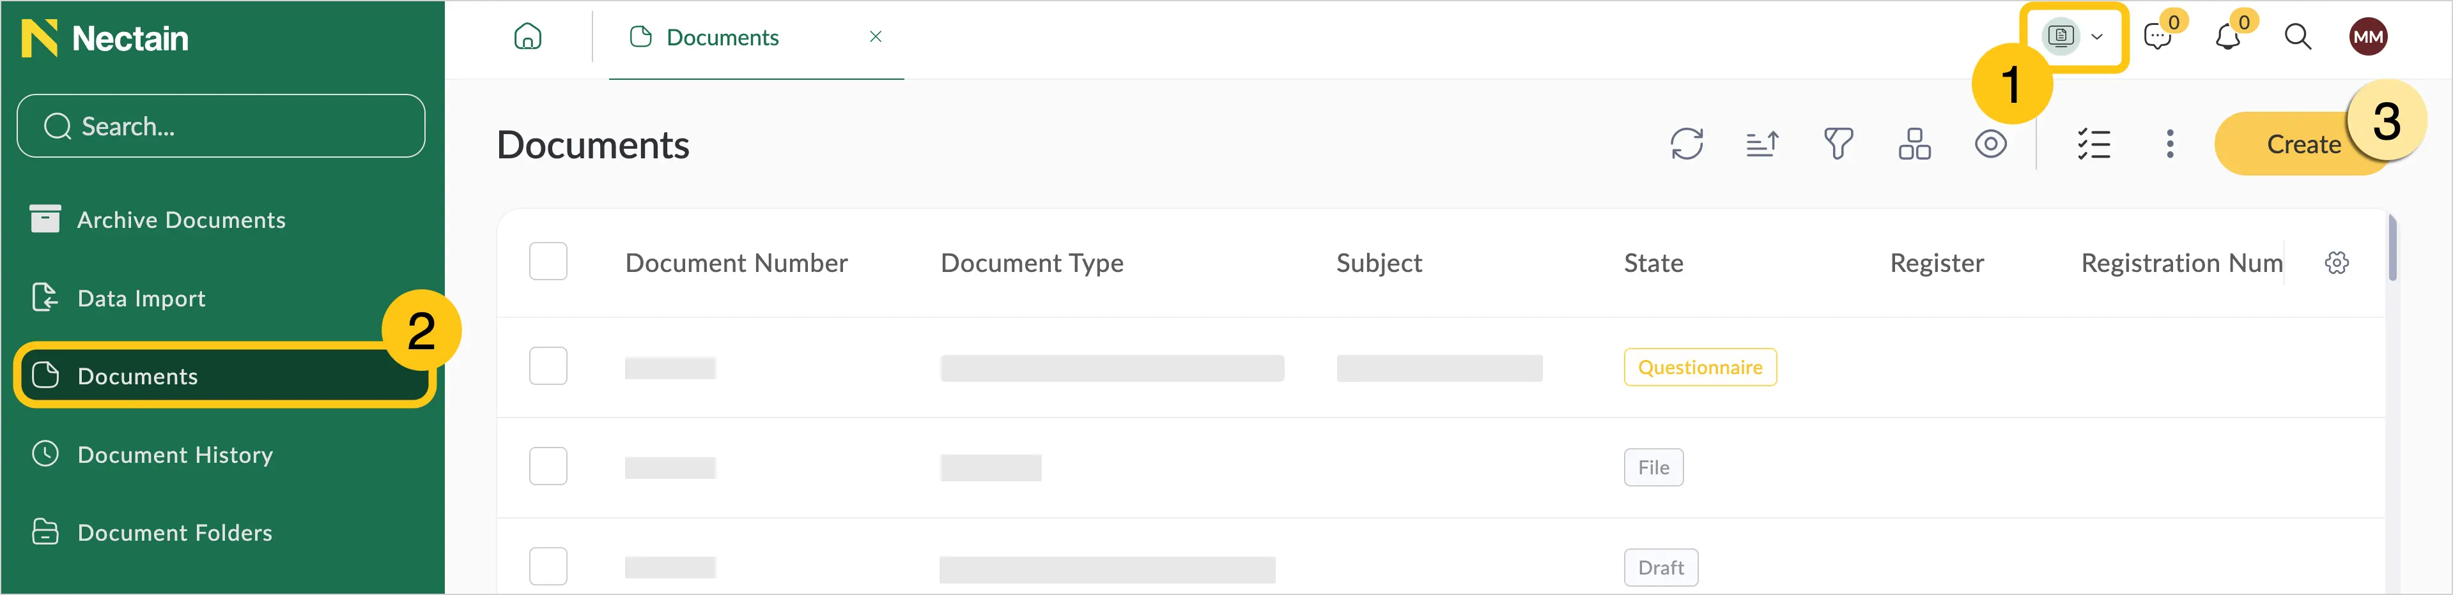Go to the home icon tab
The height and width of the screenshot is (595, 2453).
click(x=527, y=37)
